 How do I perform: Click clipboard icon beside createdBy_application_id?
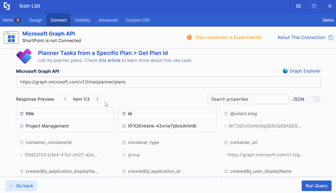pos(124,171)
